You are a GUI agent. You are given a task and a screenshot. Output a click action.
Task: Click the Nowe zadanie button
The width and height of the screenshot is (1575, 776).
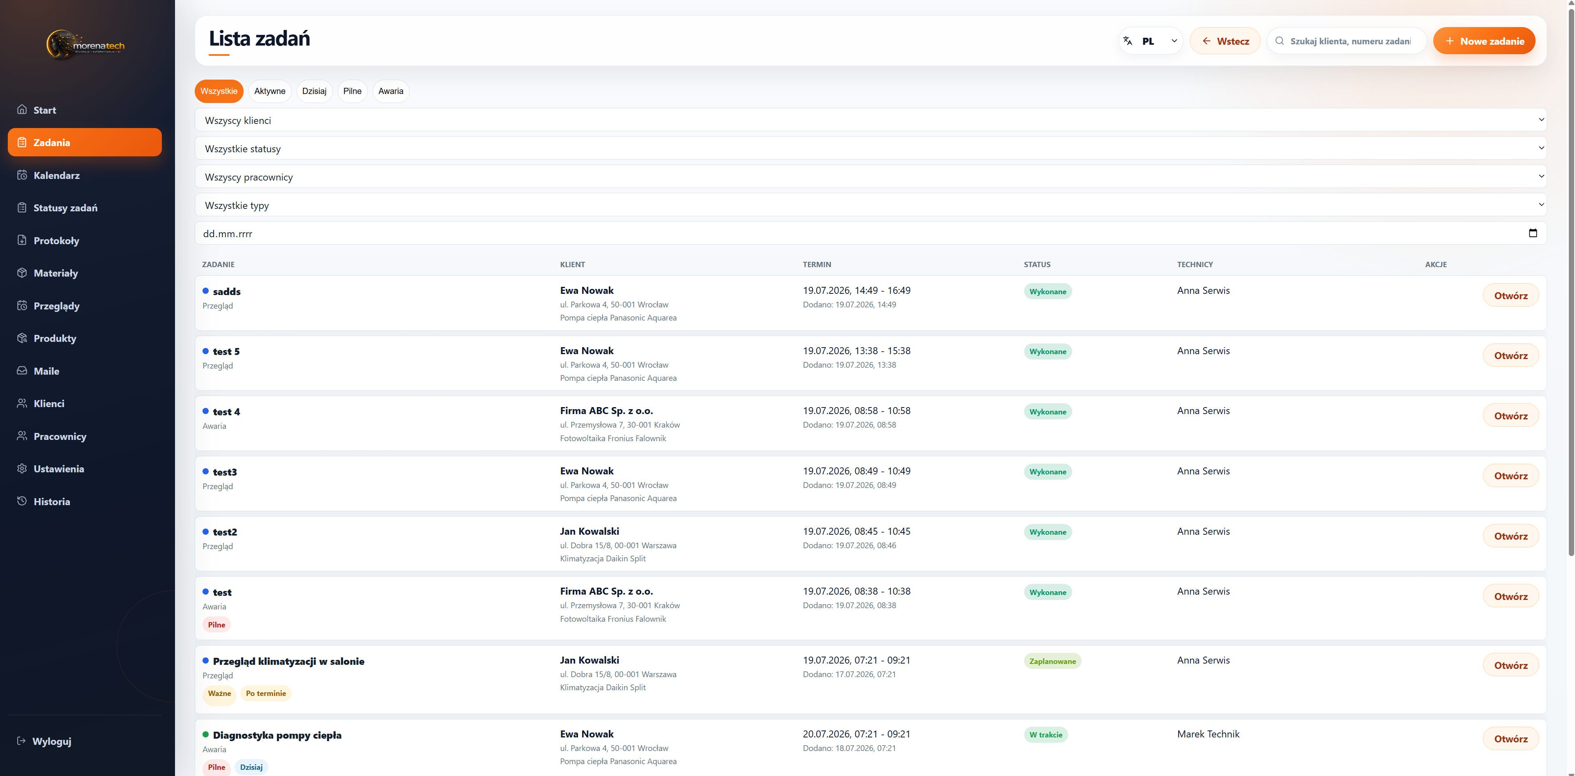pyautogui.click(x=1484, y=41)
